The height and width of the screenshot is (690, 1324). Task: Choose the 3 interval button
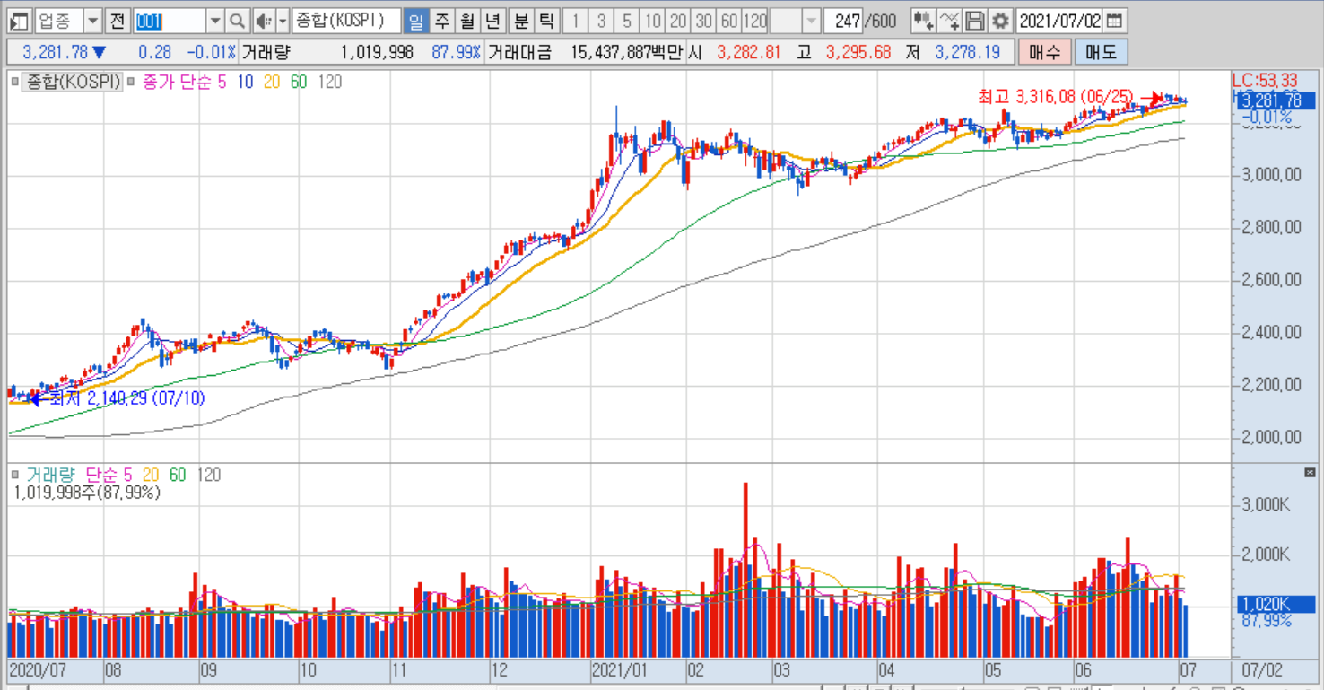coord(601,21)
